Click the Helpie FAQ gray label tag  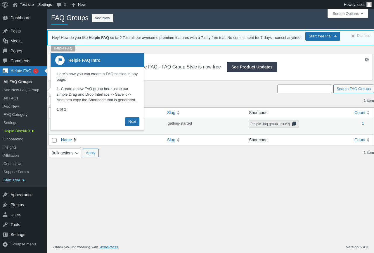click(x=63, y=48)
